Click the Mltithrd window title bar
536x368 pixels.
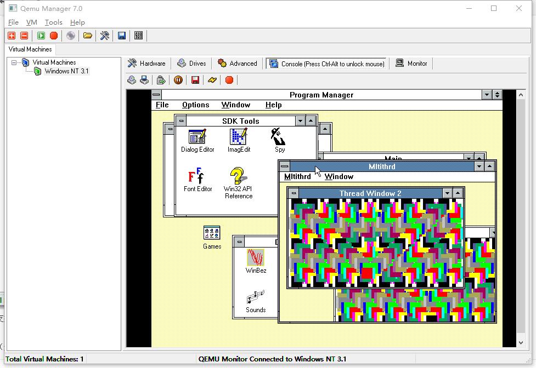(x=382, y=166)
